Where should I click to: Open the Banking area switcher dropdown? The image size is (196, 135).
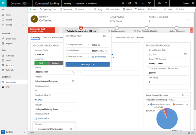pos(24,132)
